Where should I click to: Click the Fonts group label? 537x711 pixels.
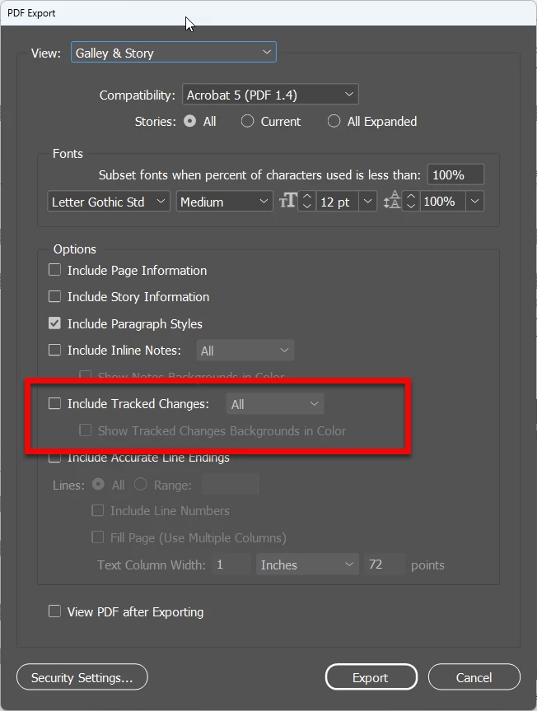(x=68, y=154)
